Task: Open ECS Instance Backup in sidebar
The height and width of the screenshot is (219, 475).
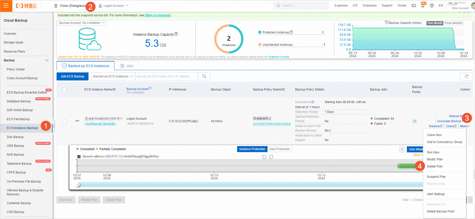Action: [x=22, y=128]
